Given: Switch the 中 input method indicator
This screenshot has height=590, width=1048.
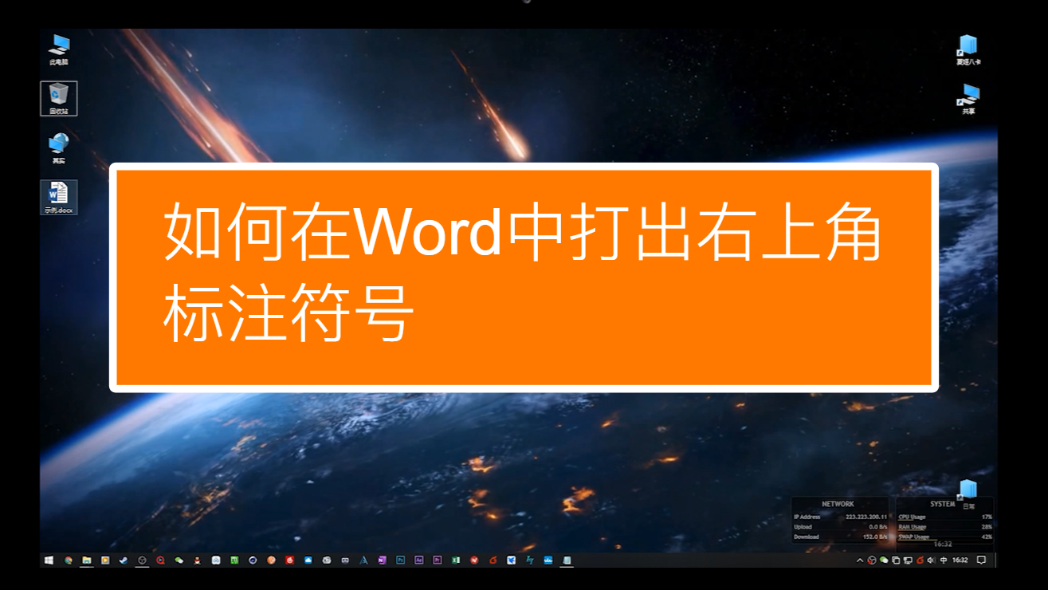Looking at the screenshot, I should coord(944,560).
